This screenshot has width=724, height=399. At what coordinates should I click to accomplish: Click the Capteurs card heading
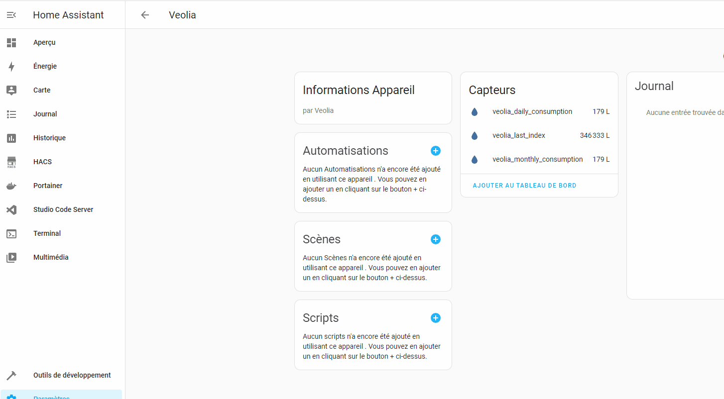492,91
